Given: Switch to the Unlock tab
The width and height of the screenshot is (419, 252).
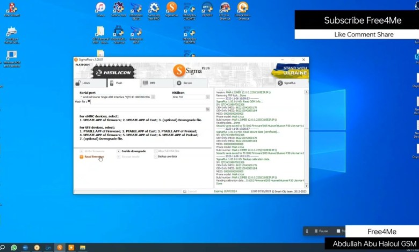Looking at the screenshot, I should pos(90,83).
